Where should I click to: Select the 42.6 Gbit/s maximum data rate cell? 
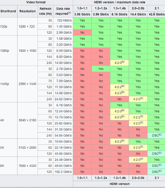[156, 15]
